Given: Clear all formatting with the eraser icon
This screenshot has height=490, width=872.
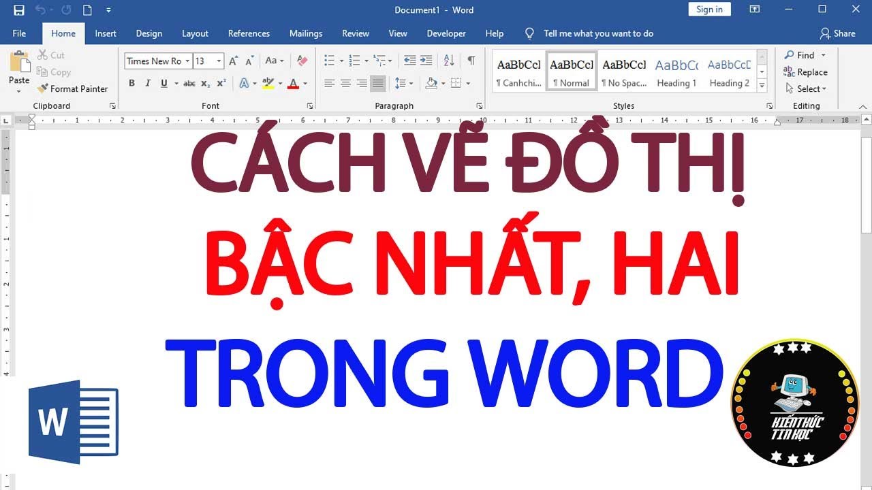Looking at the screenshot, I should tap(302, 61).
